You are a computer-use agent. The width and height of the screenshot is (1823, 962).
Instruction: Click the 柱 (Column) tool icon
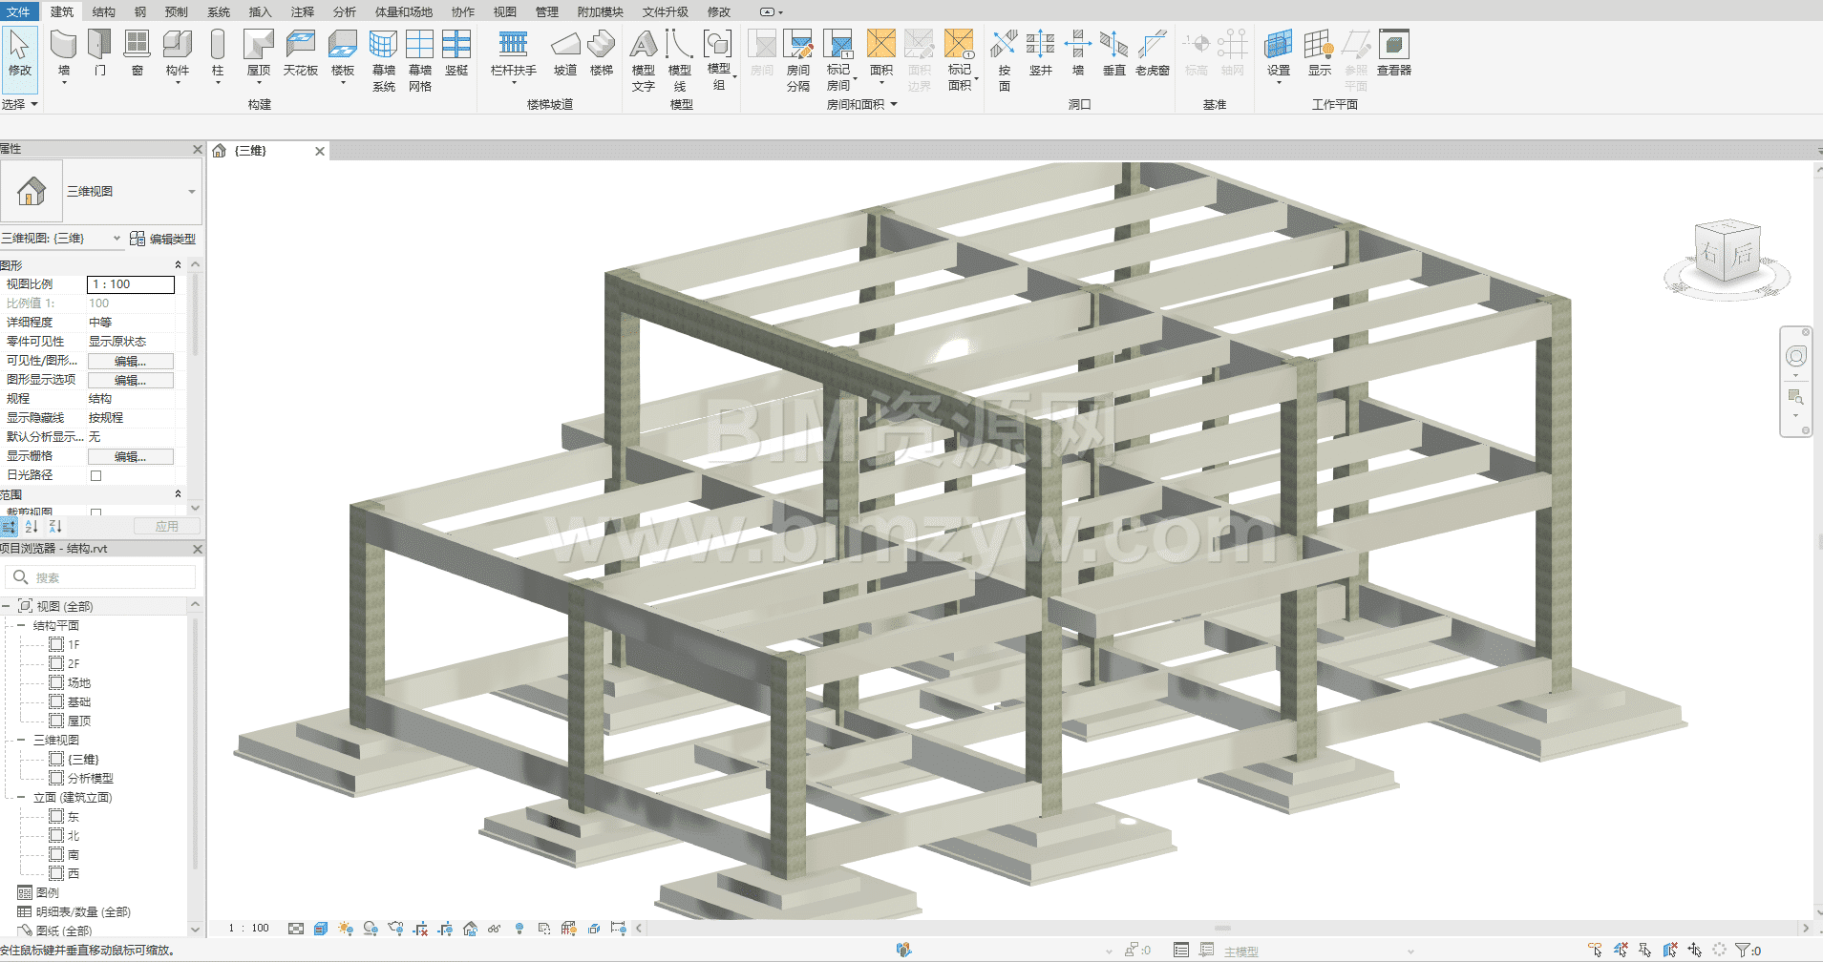218,45
